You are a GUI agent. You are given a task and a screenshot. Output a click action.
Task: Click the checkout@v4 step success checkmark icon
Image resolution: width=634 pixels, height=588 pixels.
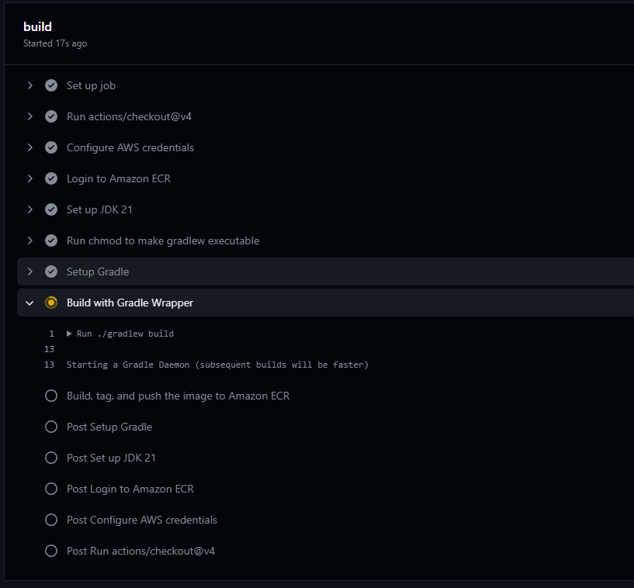pos(51,116)
